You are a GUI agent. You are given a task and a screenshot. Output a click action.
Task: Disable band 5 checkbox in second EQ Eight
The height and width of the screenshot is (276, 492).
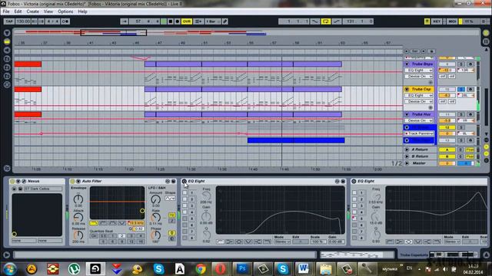354,219
